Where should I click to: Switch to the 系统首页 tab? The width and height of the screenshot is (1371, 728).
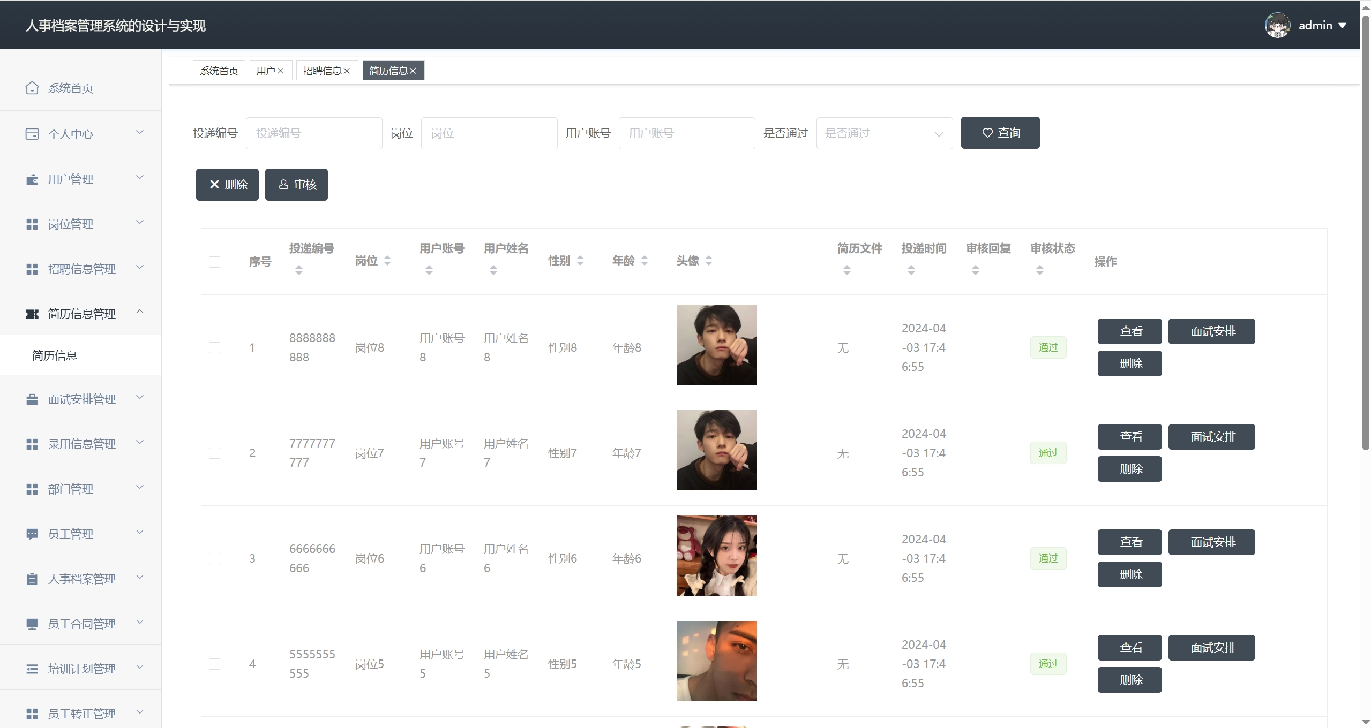pyautogui.click(x=219, y=71)
